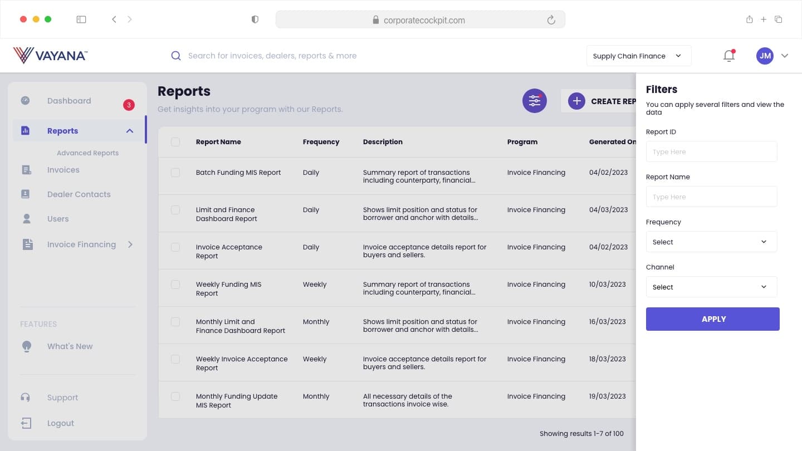
Task: Click the red 3 badge on Dashboard
Action: tap(129, 105)
